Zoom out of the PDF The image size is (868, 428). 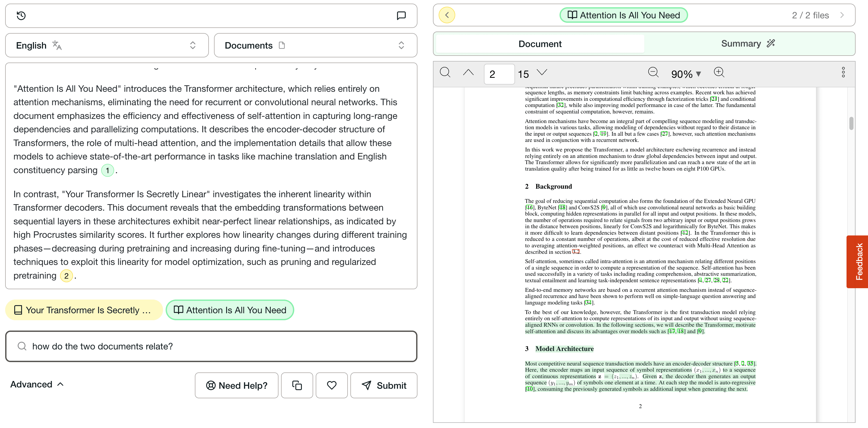(x=653, y=72)
